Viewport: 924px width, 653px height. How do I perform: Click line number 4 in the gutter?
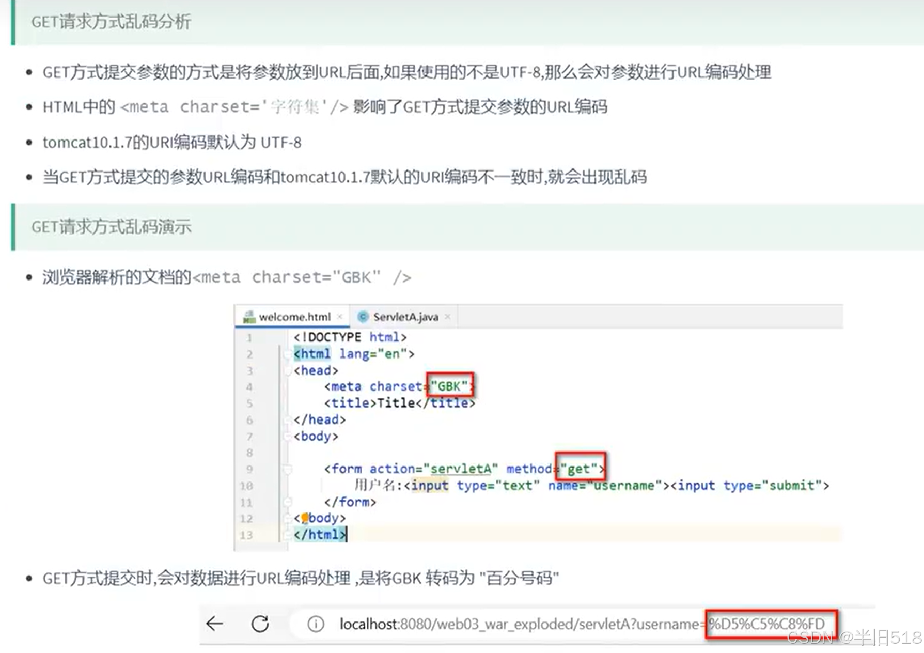(249, 387)
